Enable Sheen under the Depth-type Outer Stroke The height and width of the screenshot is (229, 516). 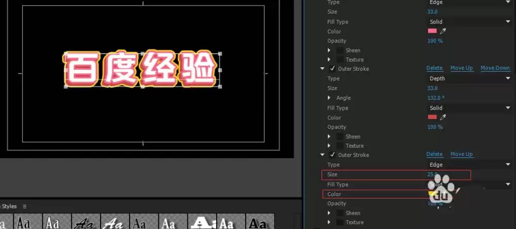point(340,136)
